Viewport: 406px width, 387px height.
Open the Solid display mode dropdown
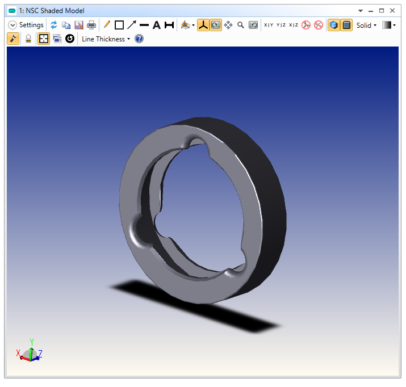366,25
